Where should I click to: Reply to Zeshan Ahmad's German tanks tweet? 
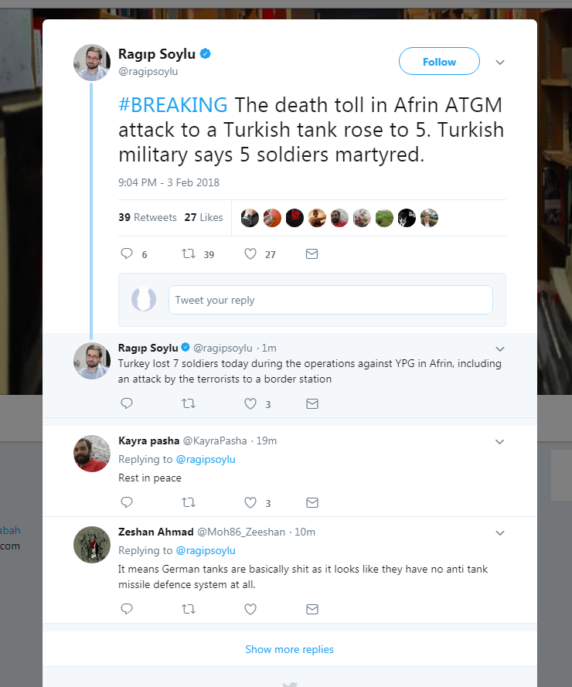click(x=128, y=609)
